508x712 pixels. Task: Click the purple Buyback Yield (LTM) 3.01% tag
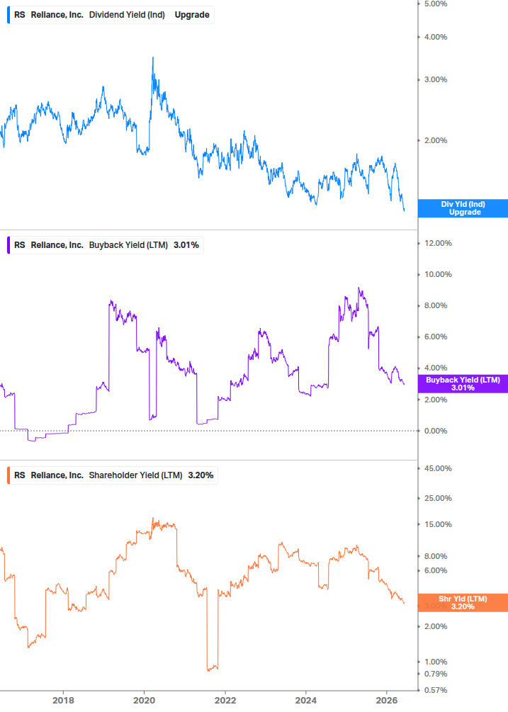point(463,384)
